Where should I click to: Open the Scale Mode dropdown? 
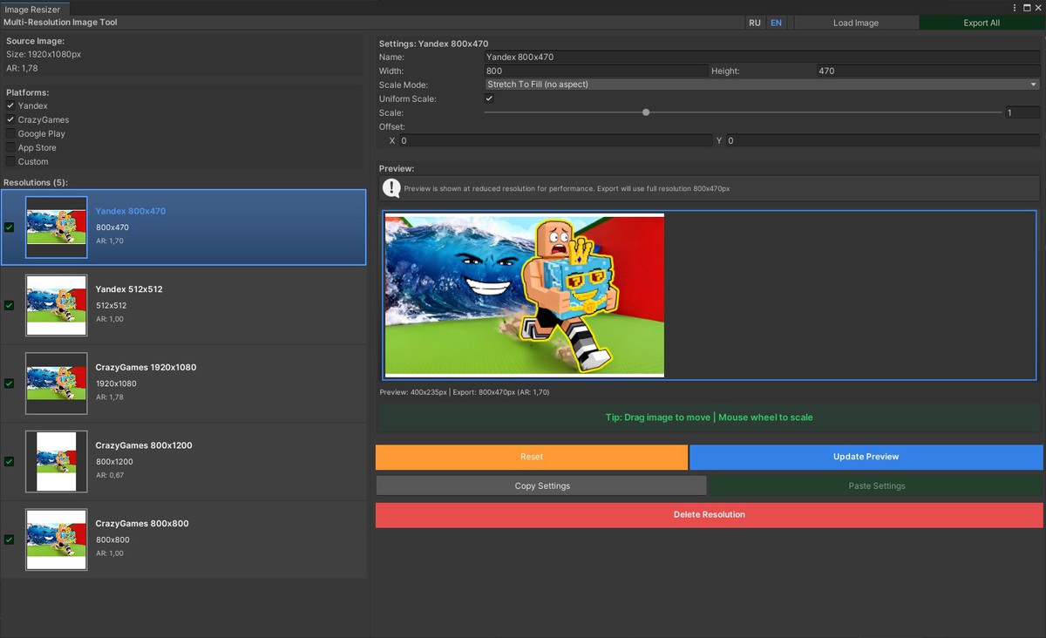tap(762, 85)
